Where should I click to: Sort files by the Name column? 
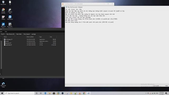pos(15,37)
